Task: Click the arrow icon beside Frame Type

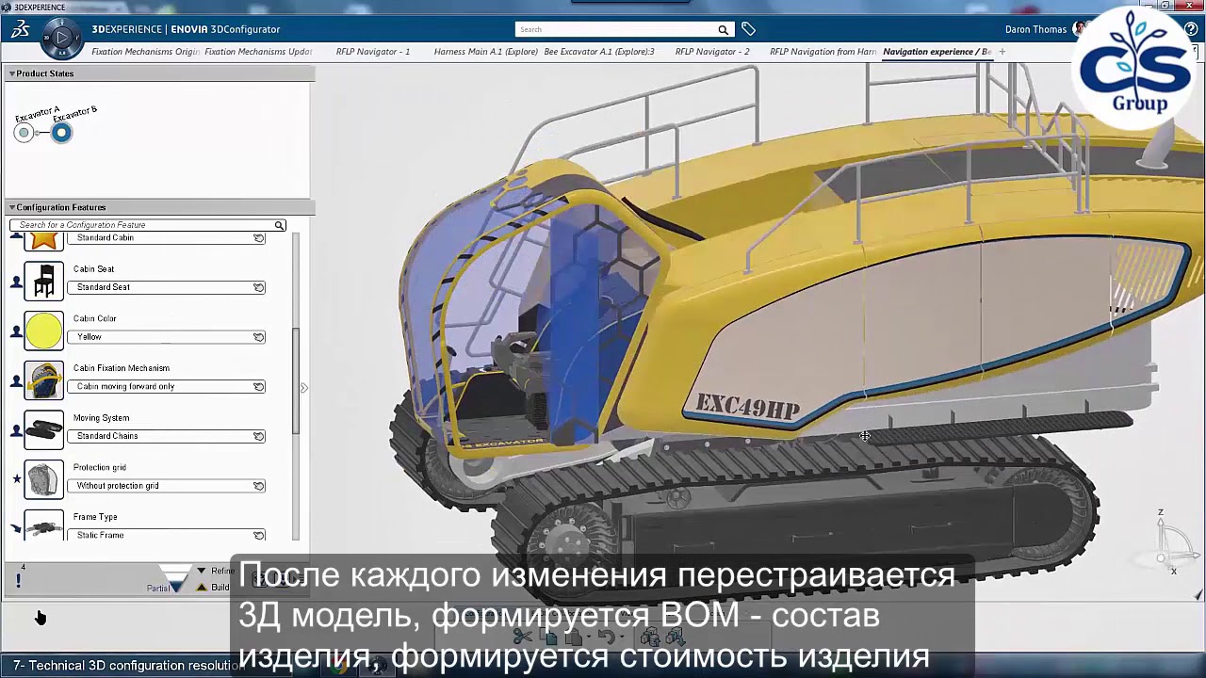Action: coord(16,529)
